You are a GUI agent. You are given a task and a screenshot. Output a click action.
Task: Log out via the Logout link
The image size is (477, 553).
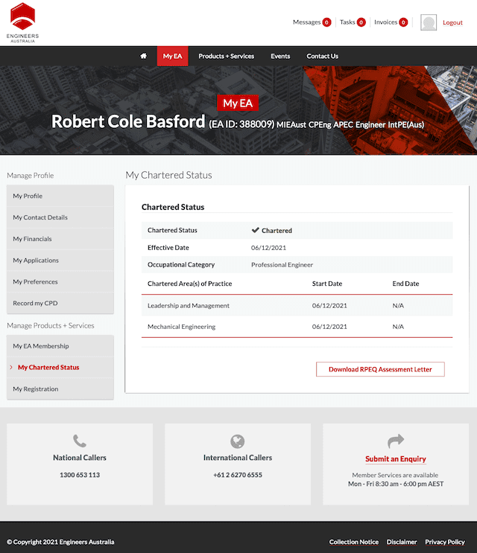tap(452, 22)
